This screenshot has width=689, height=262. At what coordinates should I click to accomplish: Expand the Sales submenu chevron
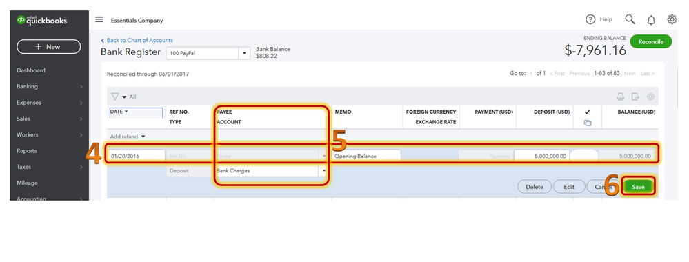(x=81, y=119)
